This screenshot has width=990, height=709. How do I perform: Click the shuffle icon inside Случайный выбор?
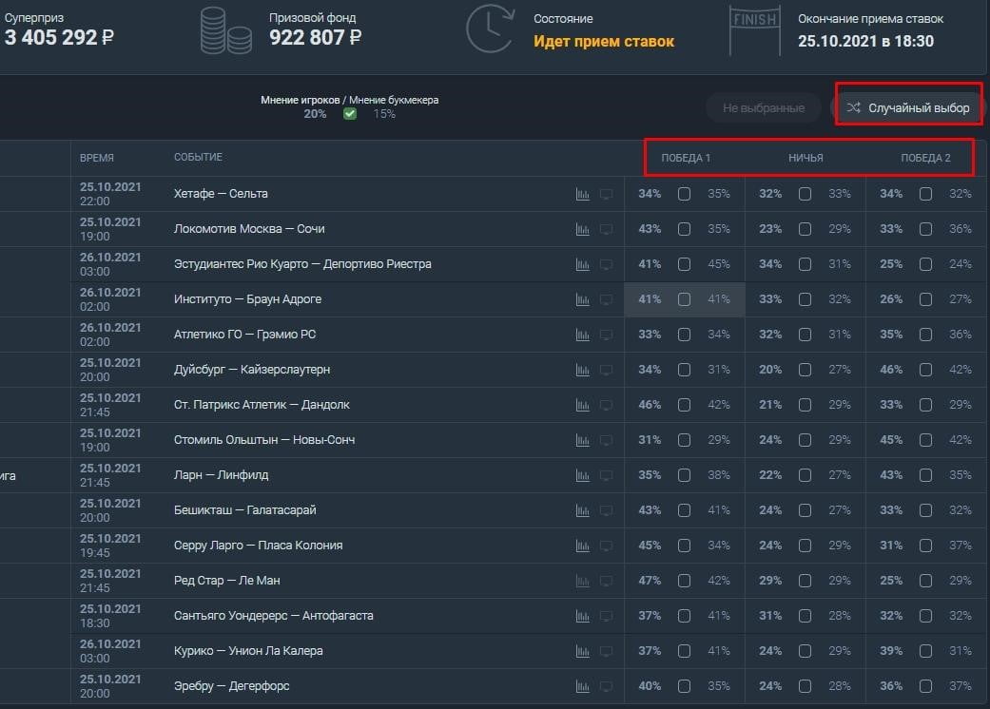click(855, 106)
